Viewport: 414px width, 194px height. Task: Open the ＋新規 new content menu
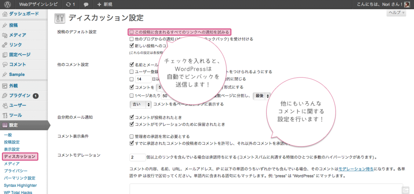105,4
